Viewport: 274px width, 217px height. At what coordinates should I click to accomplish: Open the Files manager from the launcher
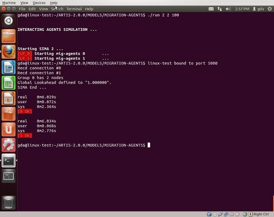(x=9, y=36)
